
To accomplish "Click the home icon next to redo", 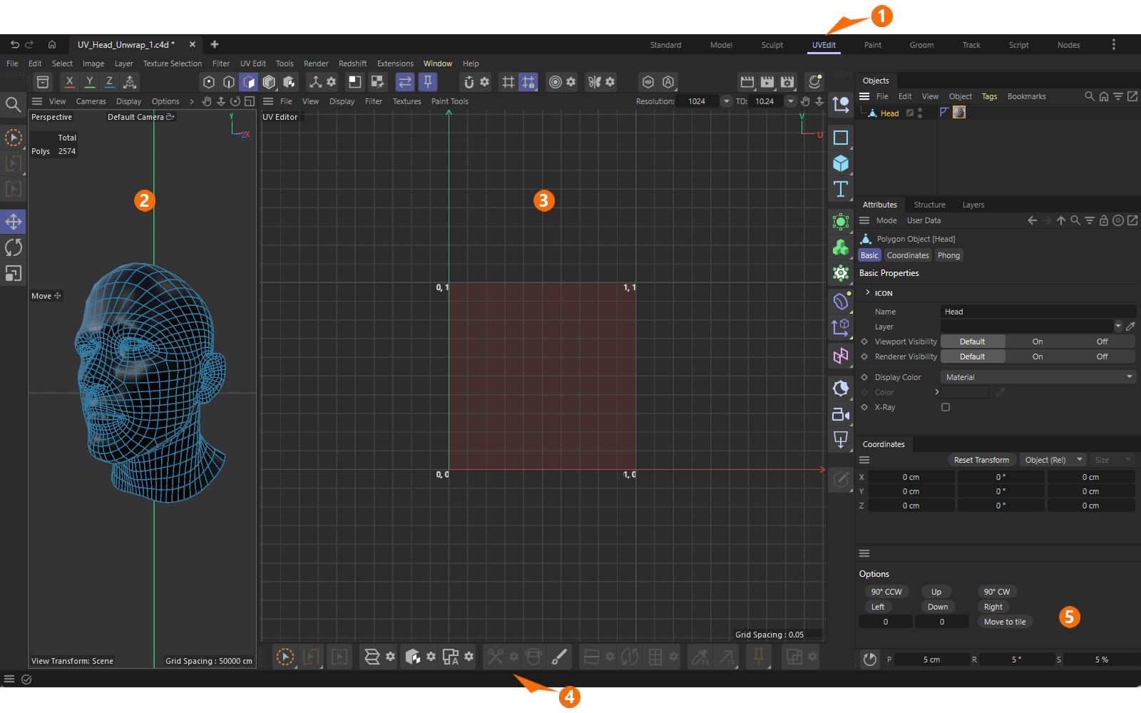I will click(52, 44).
